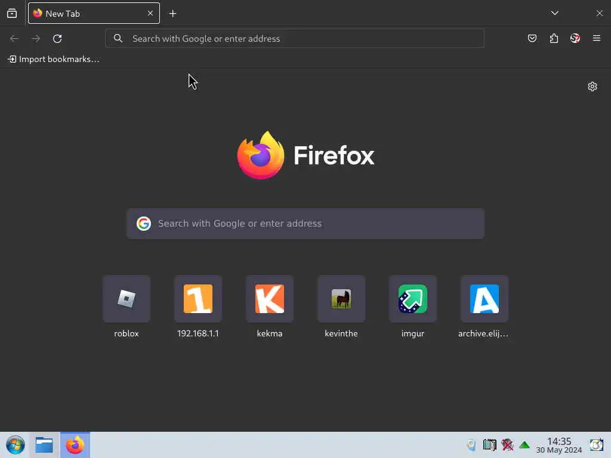
Task: Expand the list all tabs chevron
Action: (x=555, y=13)
